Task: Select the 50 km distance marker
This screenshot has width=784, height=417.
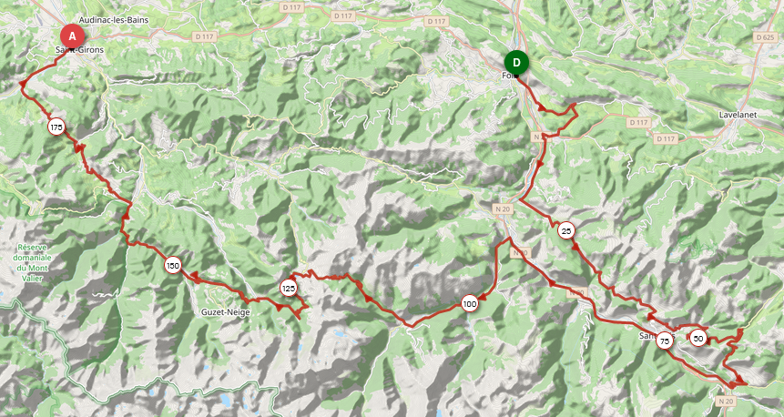Action: click(698, 339)
